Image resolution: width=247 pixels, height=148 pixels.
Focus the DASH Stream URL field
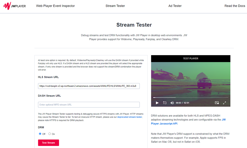[89, 105]
